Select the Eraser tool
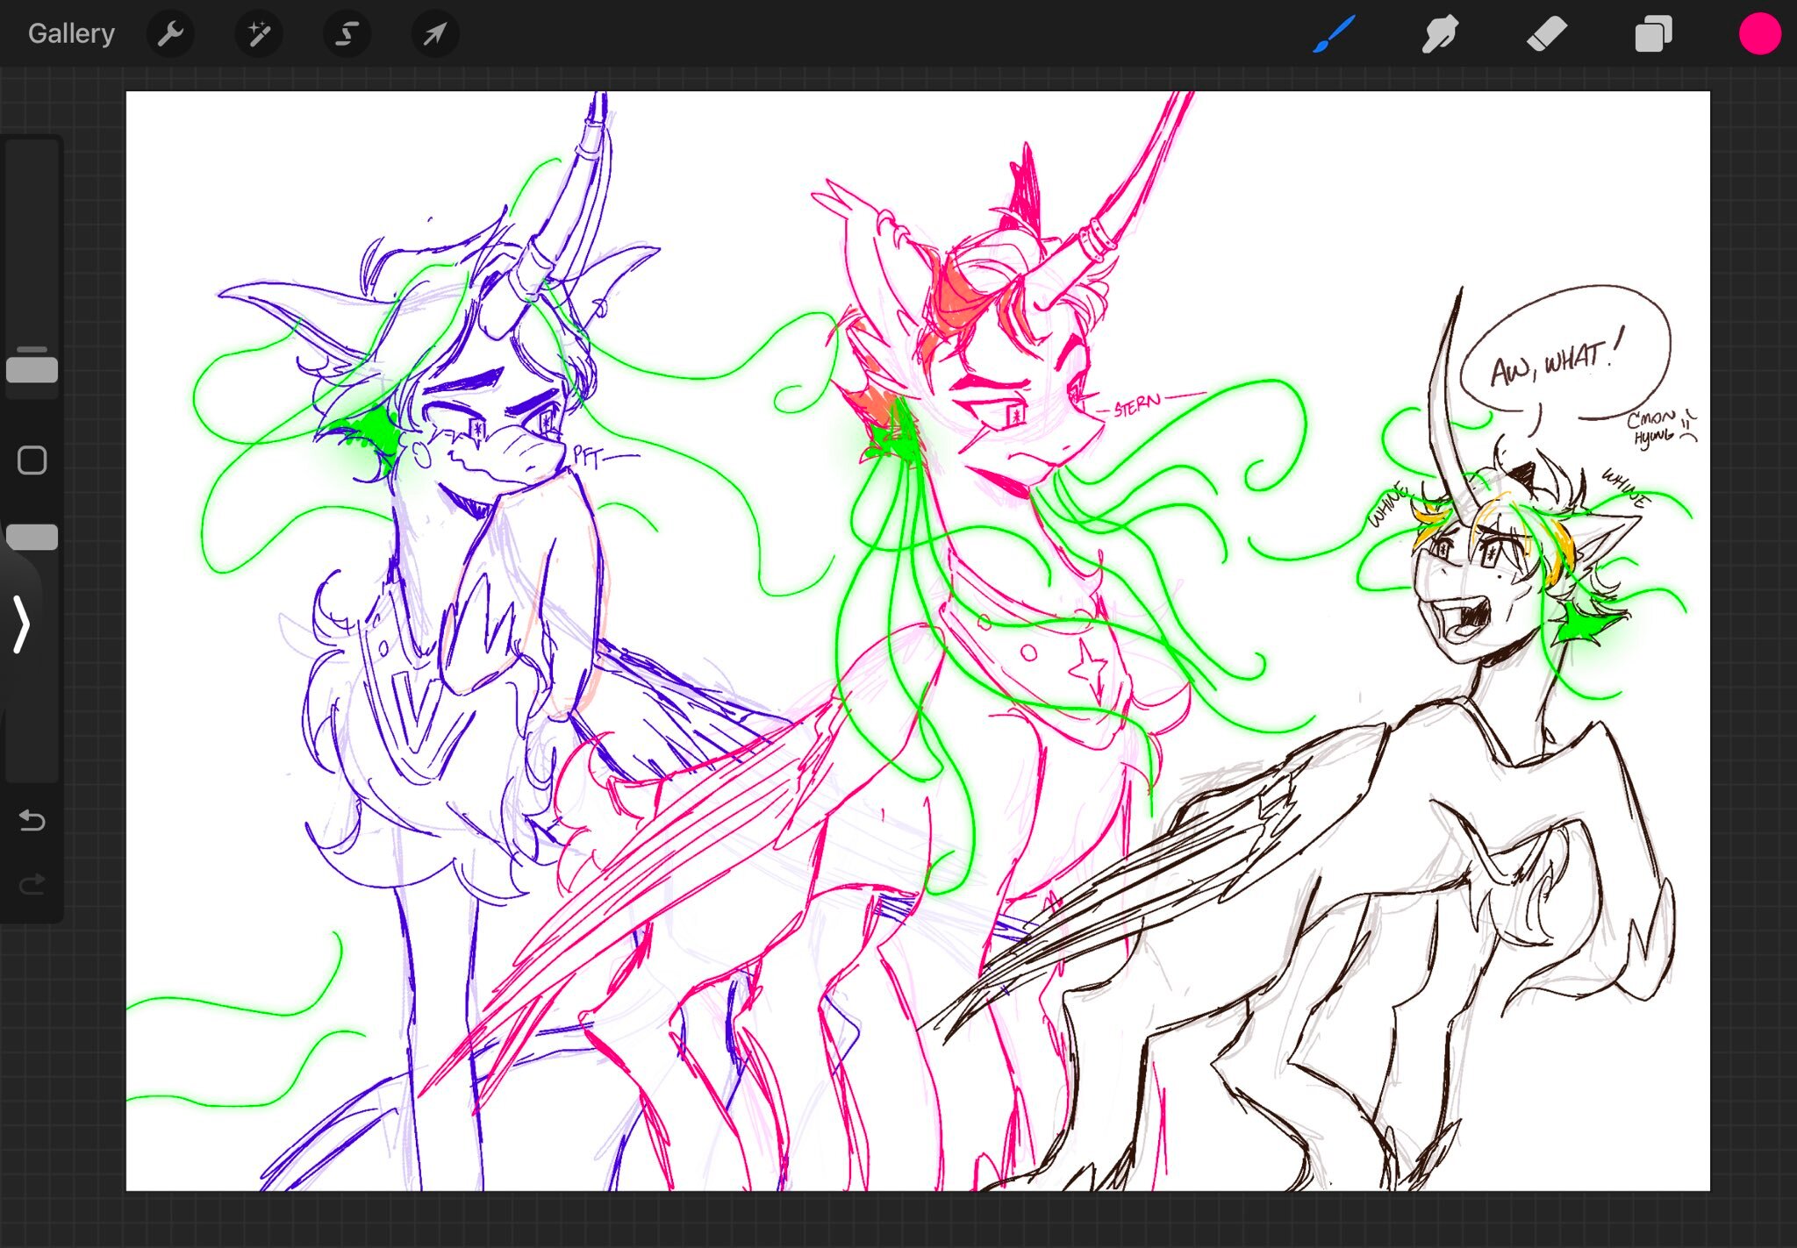This screenshot has width=1797, height=1248. (1546, 34)
